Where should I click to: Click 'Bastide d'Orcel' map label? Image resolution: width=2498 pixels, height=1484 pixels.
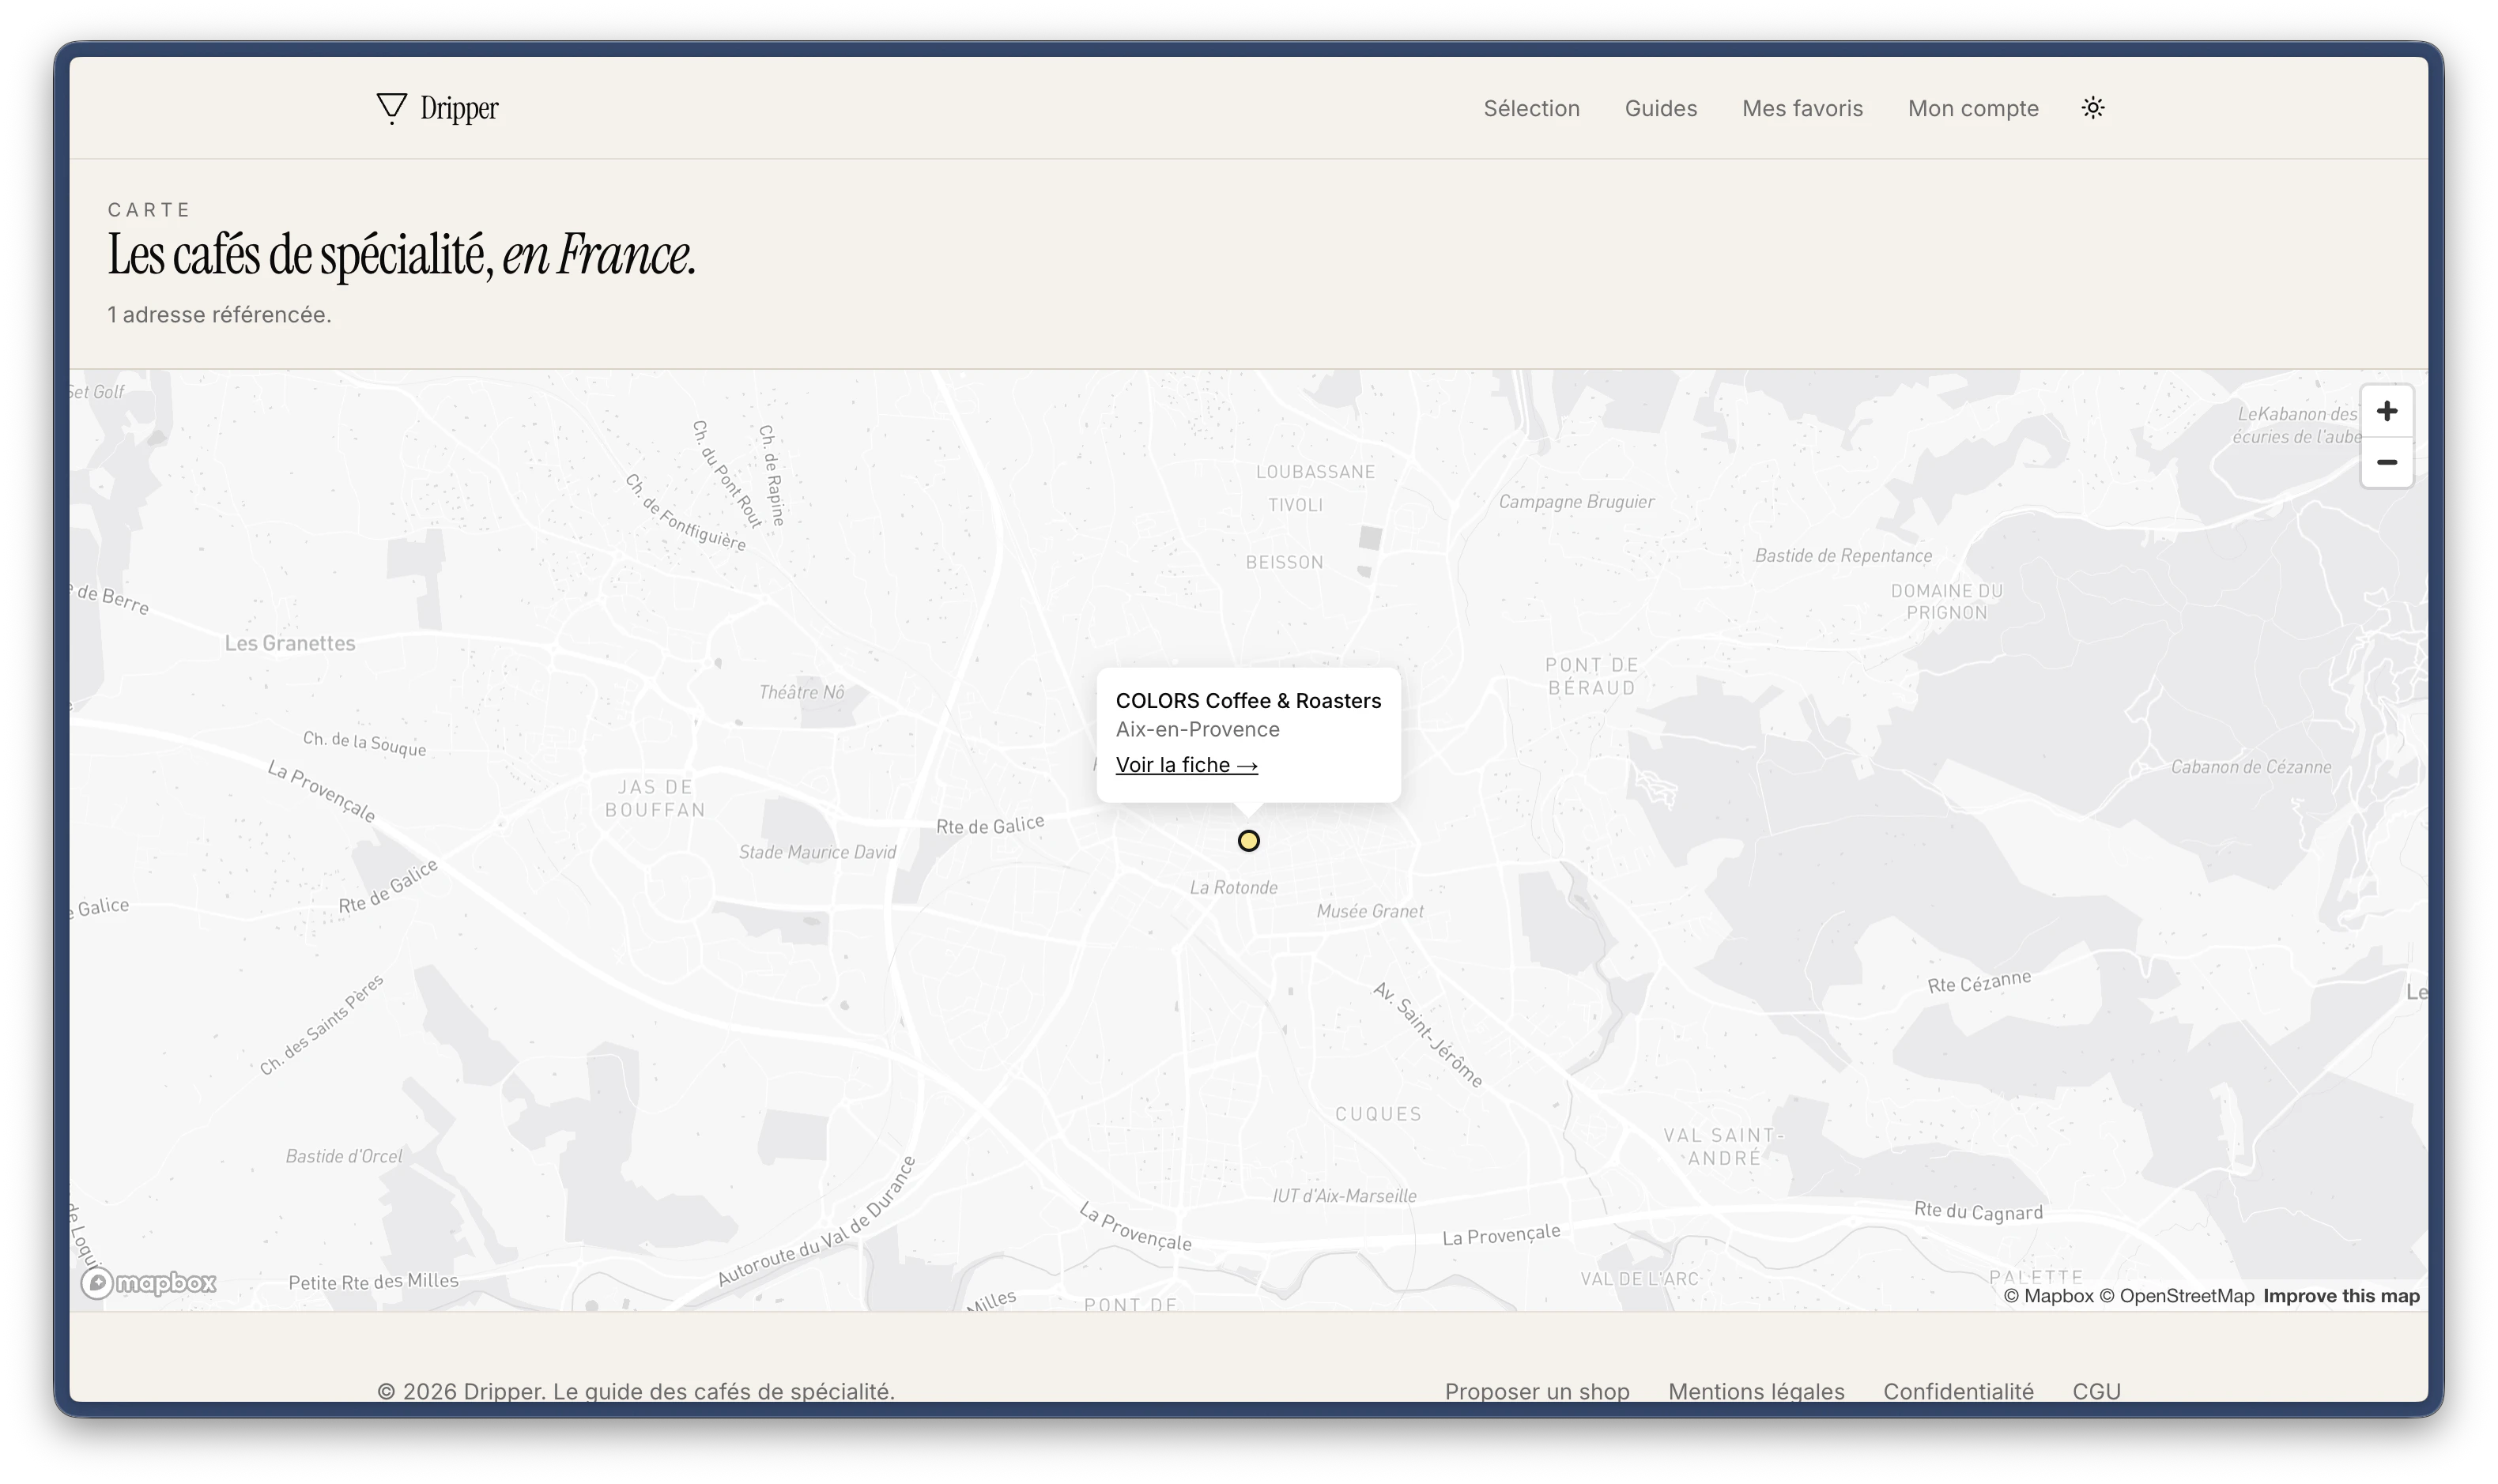pyautogui.click(x=343, y=1157)
